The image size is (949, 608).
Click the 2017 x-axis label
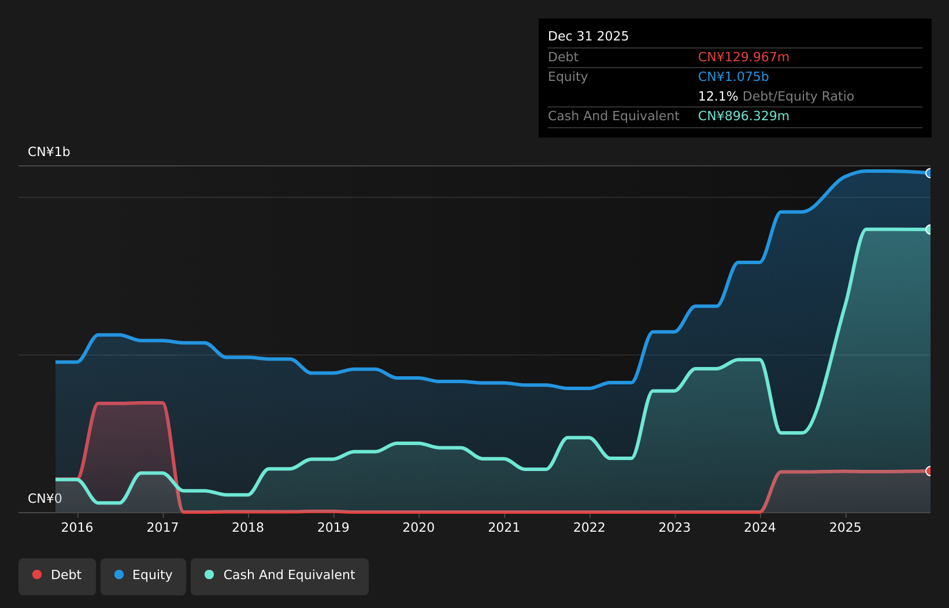tap(163, 527)
